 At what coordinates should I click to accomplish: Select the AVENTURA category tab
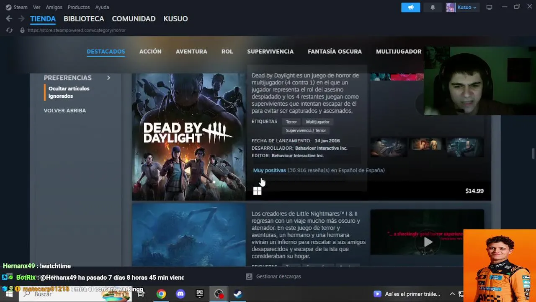[x=191, y=52]
